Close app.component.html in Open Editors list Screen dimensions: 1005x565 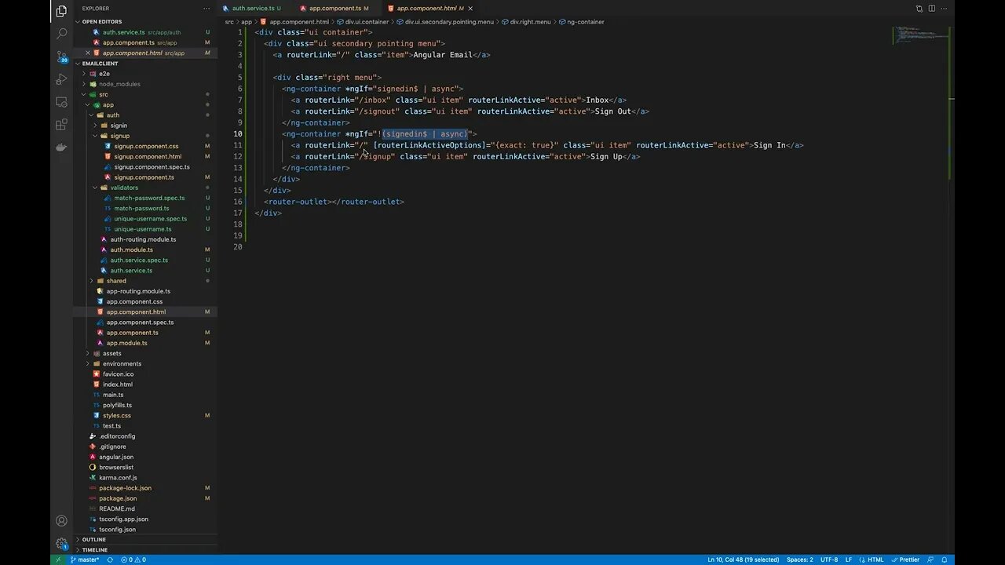(87, 53)
